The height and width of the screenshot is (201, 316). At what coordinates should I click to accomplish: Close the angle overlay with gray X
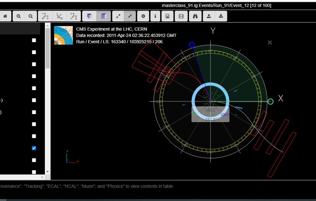[270, 43]
